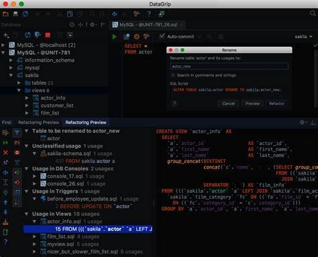Click the orange history icon in the editor toolbar
The image size is (318, 257).
tap(137, 36)
